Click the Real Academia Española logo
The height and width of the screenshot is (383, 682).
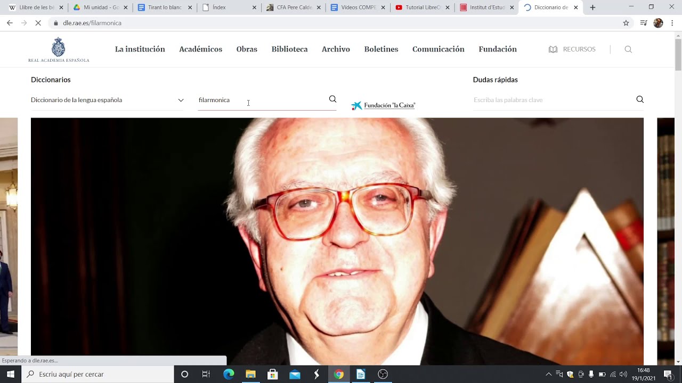point(59,49)
